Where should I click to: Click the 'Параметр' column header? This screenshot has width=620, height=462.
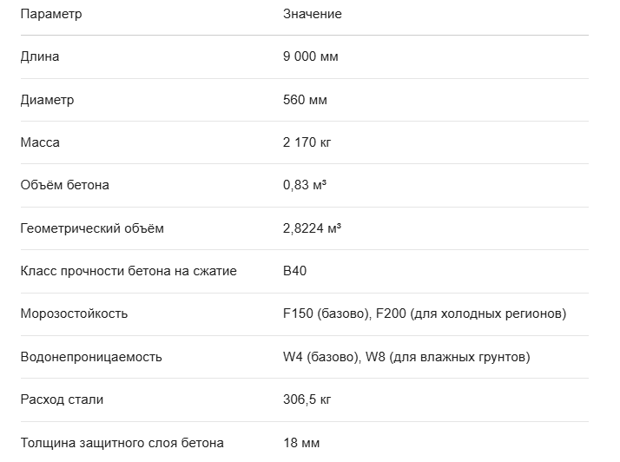(51, 14)
